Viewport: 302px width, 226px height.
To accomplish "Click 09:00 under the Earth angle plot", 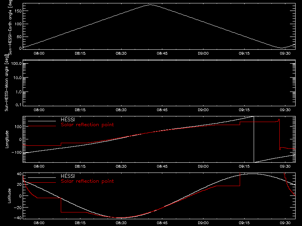I will tap(203, 53).
